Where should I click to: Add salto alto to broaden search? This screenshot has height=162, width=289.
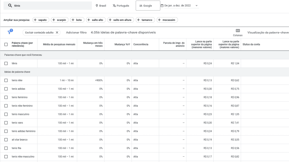coord(96,20)
